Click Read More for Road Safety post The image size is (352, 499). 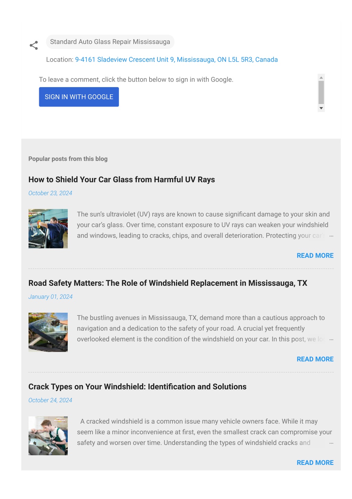[x=315, y=359]
